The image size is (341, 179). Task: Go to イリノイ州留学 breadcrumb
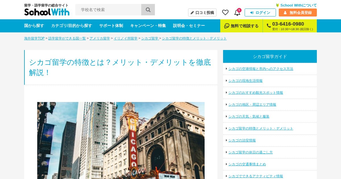126,38
